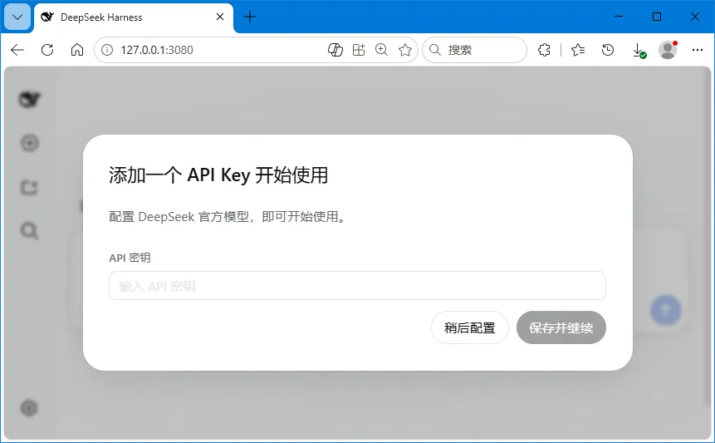Screen dimensions: 715x443
Task: Click the 搜索 search box in toolbar
Action: tap(474, 50)
